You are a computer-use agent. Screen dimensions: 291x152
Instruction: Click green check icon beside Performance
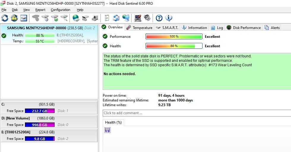click(105, 36)
